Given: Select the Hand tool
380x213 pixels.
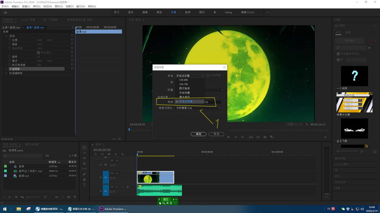Looking at the screenshot, I should tap(84, 179).
